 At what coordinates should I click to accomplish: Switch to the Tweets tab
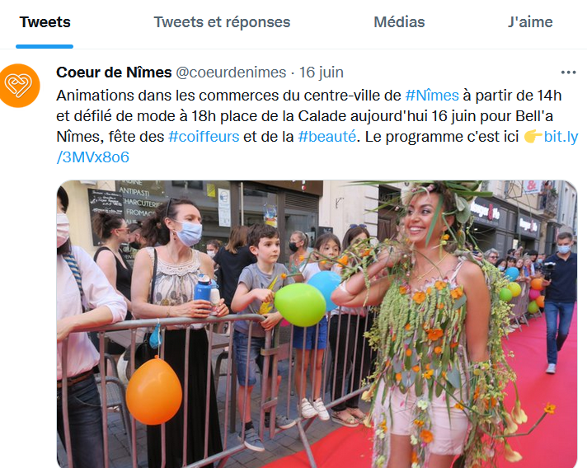(x=45, y=22)
